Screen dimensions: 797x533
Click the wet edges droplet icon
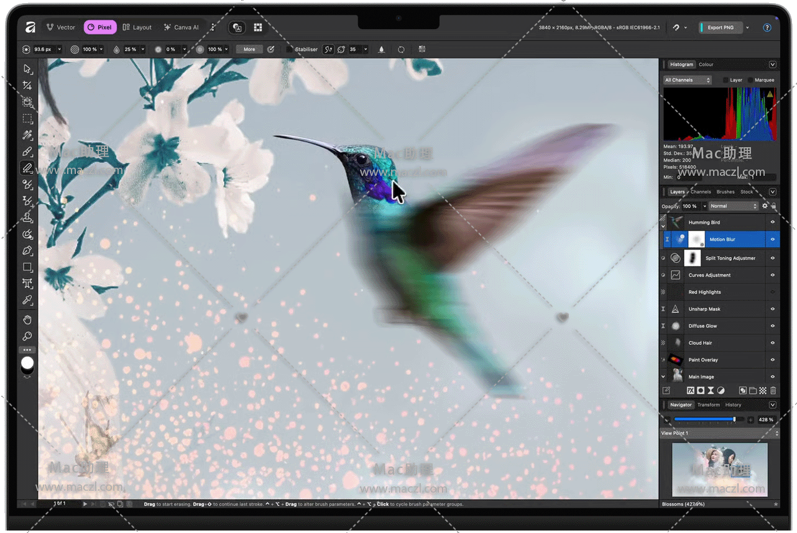pos(382,49)
